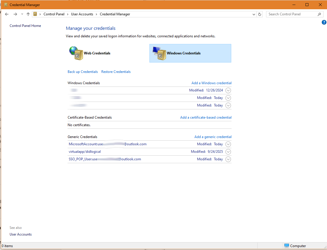Click Modified 9/24/2025 date text
This screenshot has width=327, height=250.
(207, 152)
